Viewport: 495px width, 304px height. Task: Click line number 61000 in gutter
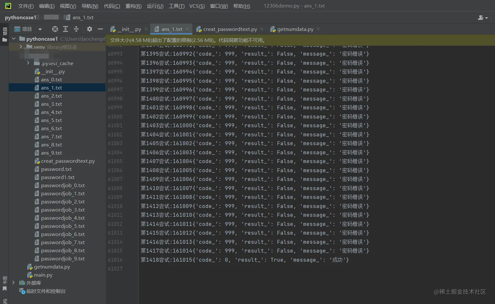(115, 117)
